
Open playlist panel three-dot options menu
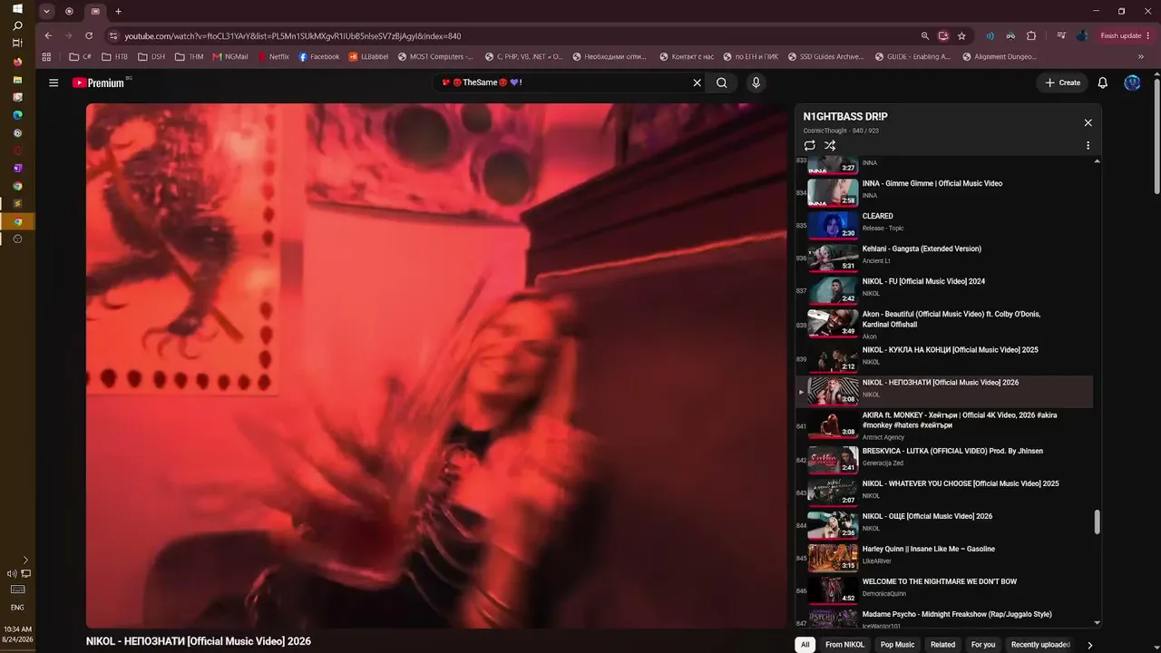(x=1088, y=145)
